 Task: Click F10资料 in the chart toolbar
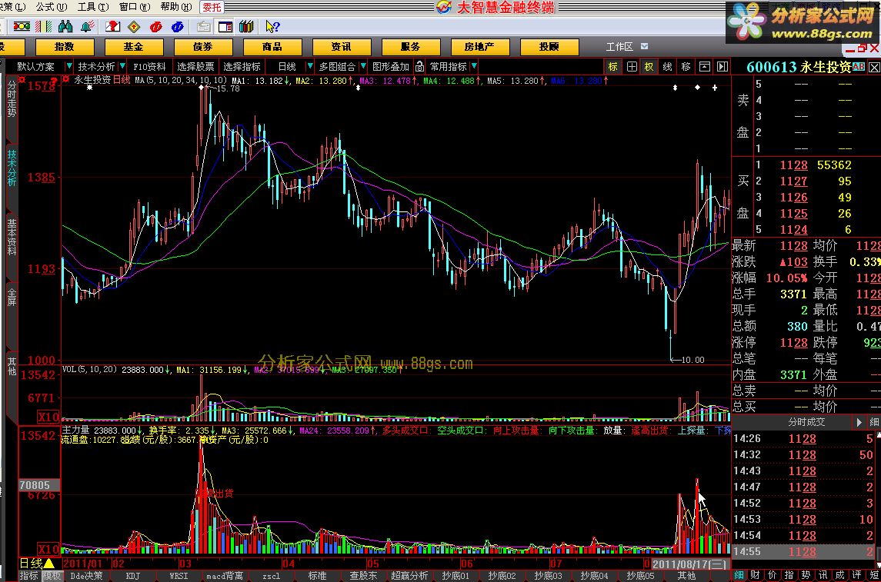click(x=149, y=67)
